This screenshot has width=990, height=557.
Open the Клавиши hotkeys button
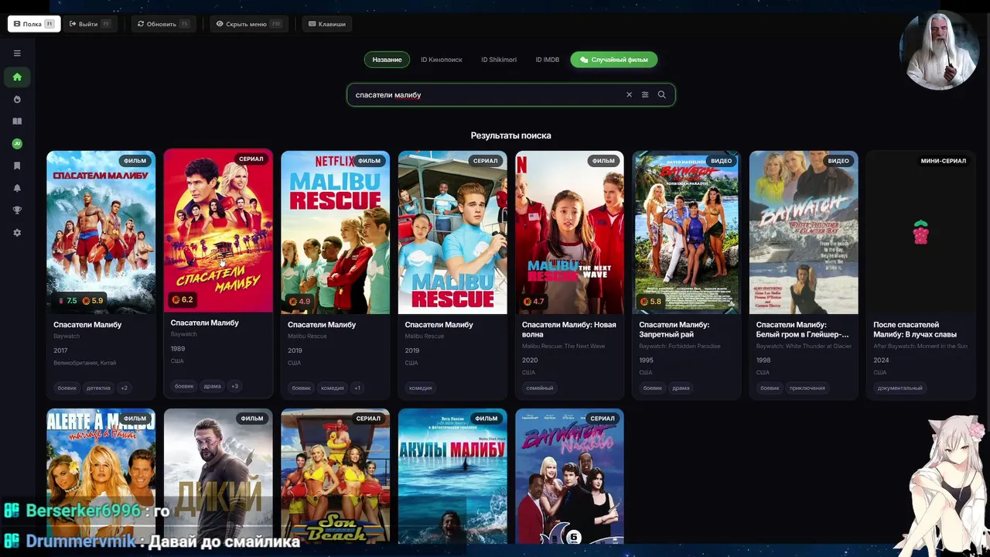coord(327,24)
